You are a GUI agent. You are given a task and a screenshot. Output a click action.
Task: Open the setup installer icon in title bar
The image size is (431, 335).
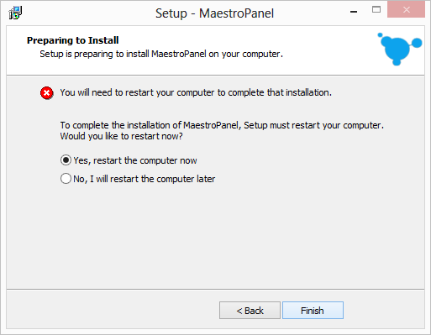click(x=15, y=13)
